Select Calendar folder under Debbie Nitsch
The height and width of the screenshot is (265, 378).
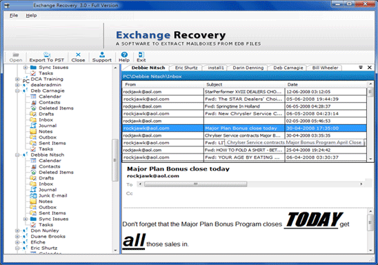pos(50,161)
